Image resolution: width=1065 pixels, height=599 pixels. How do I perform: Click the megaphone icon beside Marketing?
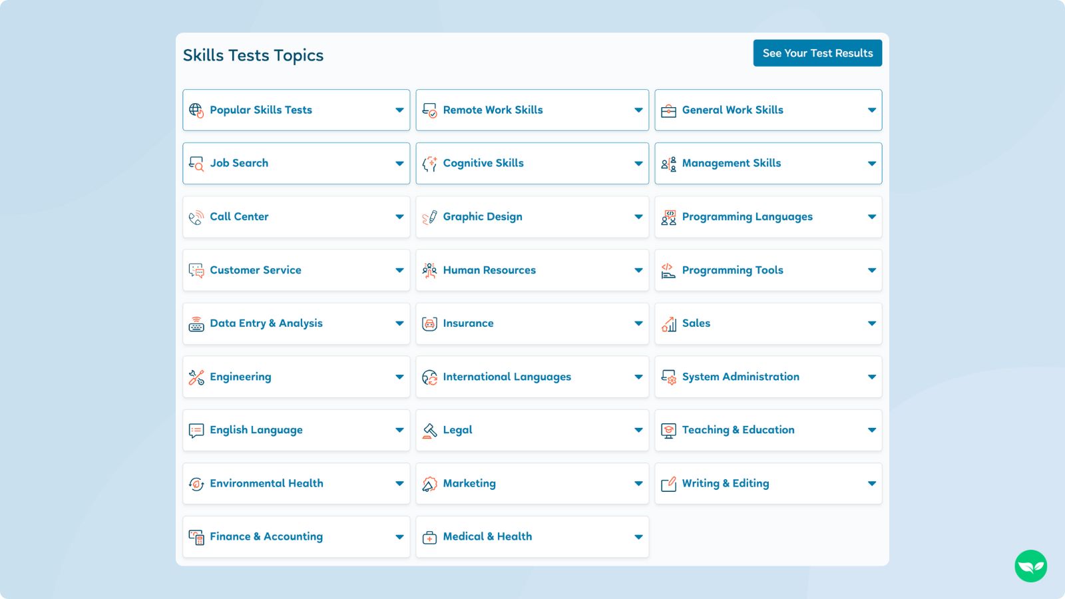[x=429, y=483]
